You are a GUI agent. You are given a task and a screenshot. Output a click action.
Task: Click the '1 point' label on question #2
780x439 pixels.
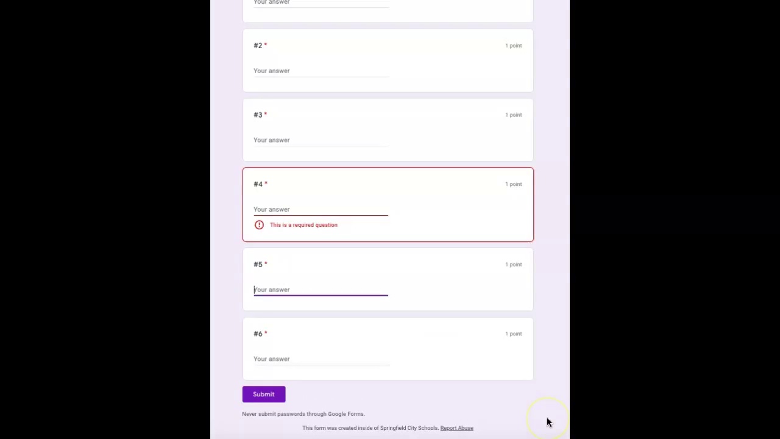(x=513, y=46)
